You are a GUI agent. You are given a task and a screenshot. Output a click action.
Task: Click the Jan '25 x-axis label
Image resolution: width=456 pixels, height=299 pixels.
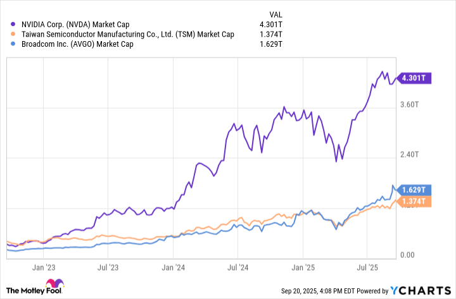tap(304, 268)
